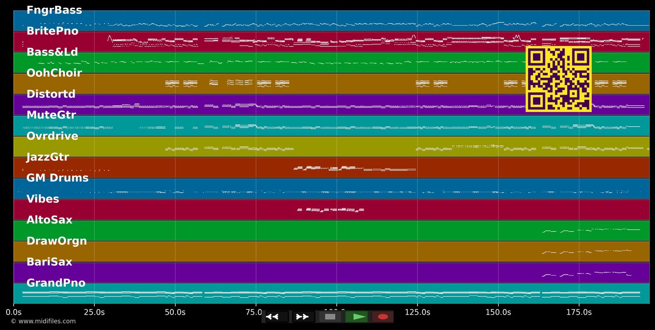The height and width of the screenshot is (330, 655).
Task: Click the rewind button
Action: point(276,316)
